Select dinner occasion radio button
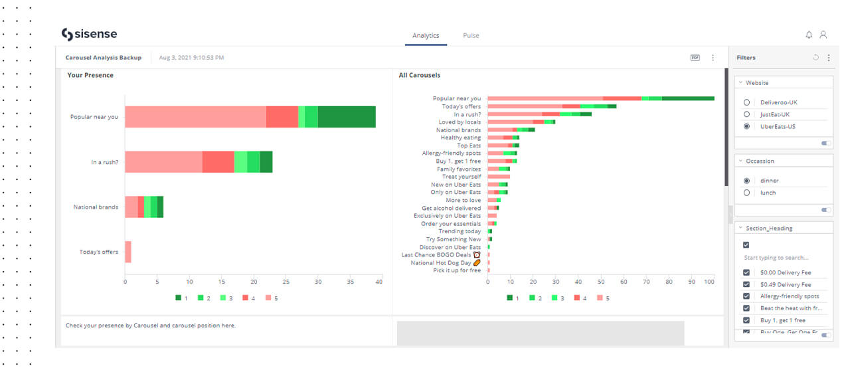 pos(747,181)
